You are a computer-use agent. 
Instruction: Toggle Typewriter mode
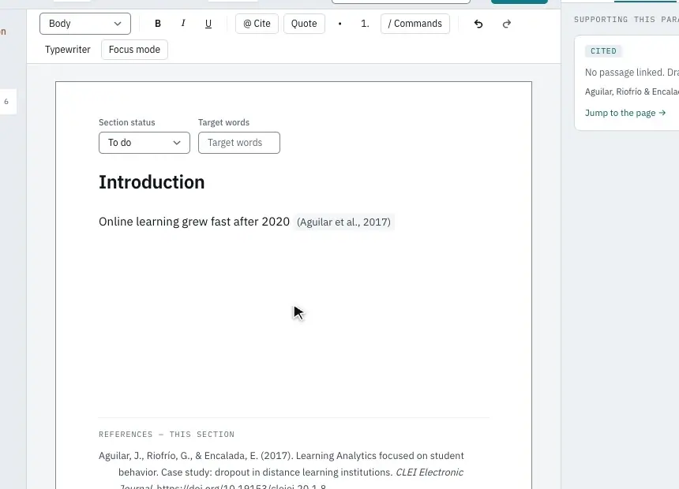pos(68,50)
